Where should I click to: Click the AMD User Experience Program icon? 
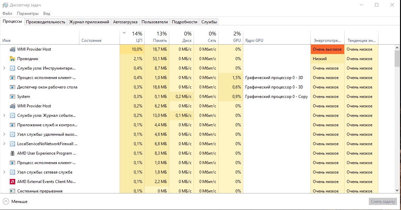click(x=12, y=153)
